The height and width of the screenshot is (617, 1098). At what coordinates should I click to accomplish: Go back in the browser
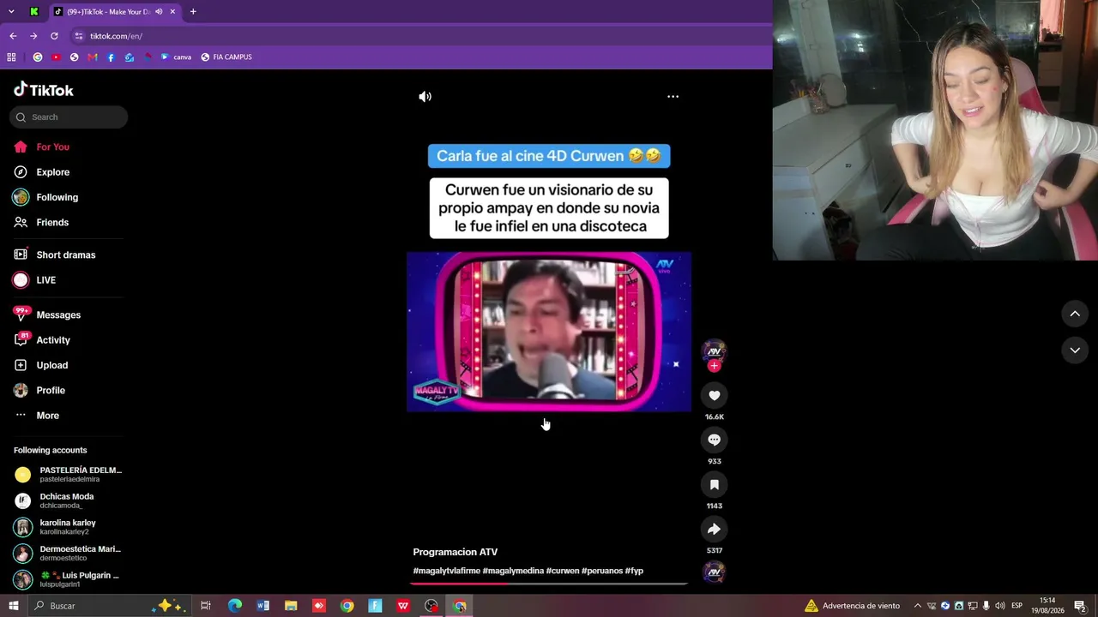click(x=13, y=36)
